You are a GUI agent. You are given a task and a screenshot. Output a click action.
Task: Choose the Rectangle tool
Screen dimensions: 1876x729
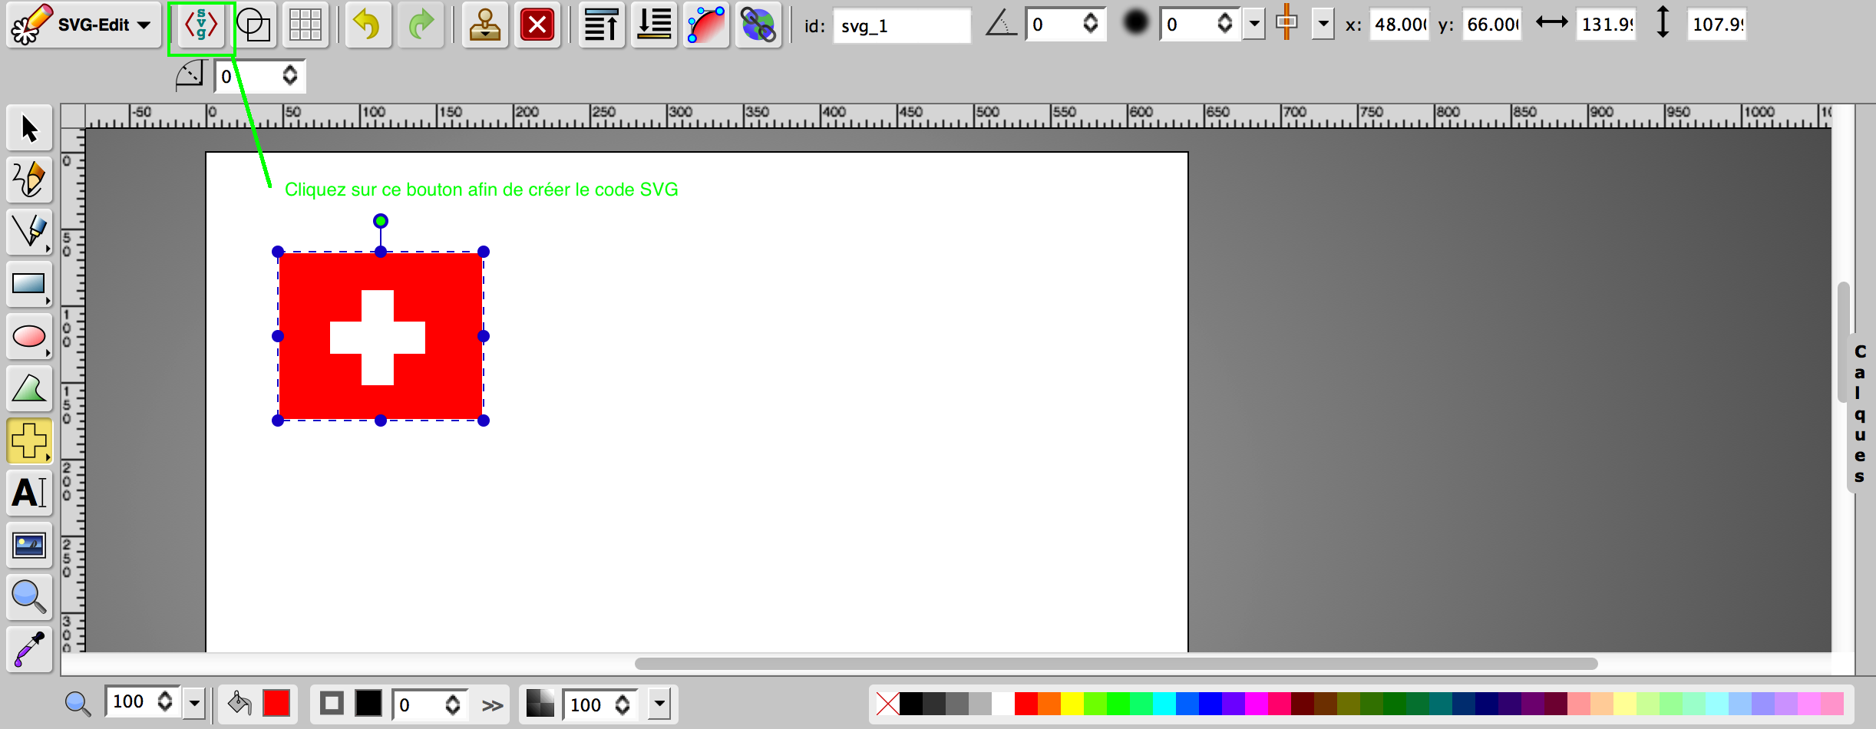[x=29, y=284]
